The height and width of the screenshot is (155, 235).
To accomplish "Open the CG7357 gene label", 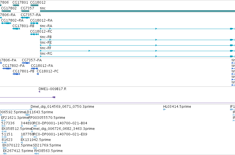I will coord(27,8).
